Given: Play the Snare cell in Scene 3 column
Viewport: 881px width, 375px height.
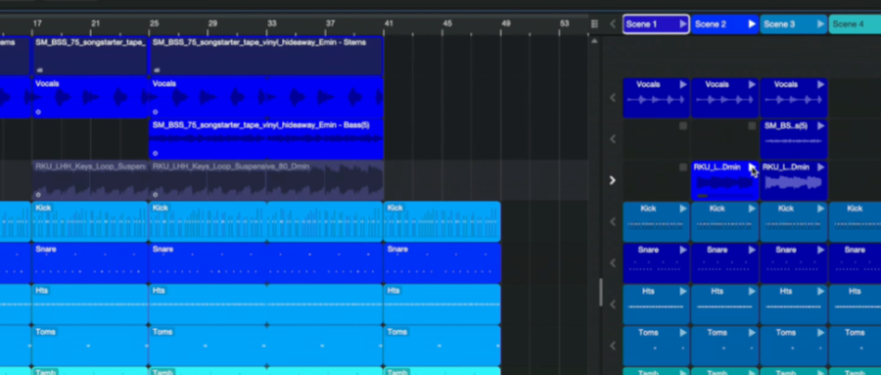Looking at the screenshot, I should click(x=820, y=251).
